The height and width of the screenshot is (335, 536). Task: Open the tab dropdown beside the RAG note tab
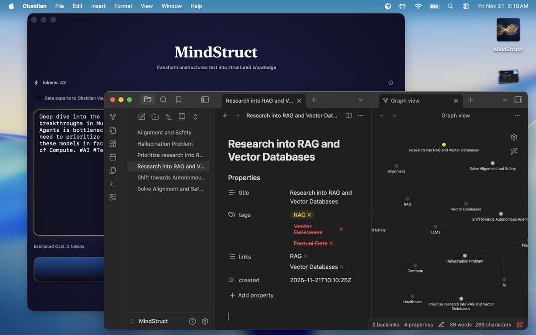[360, 100]
